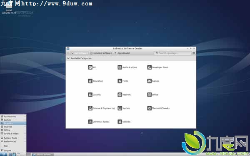The image size is (250, 156).
Task: Open highlighted Graphics submenu in start menu
Action: [x=13, y=124]
